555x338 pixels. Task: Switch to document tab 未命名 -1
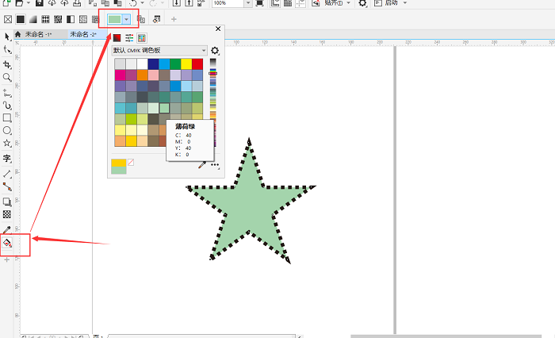38,35
